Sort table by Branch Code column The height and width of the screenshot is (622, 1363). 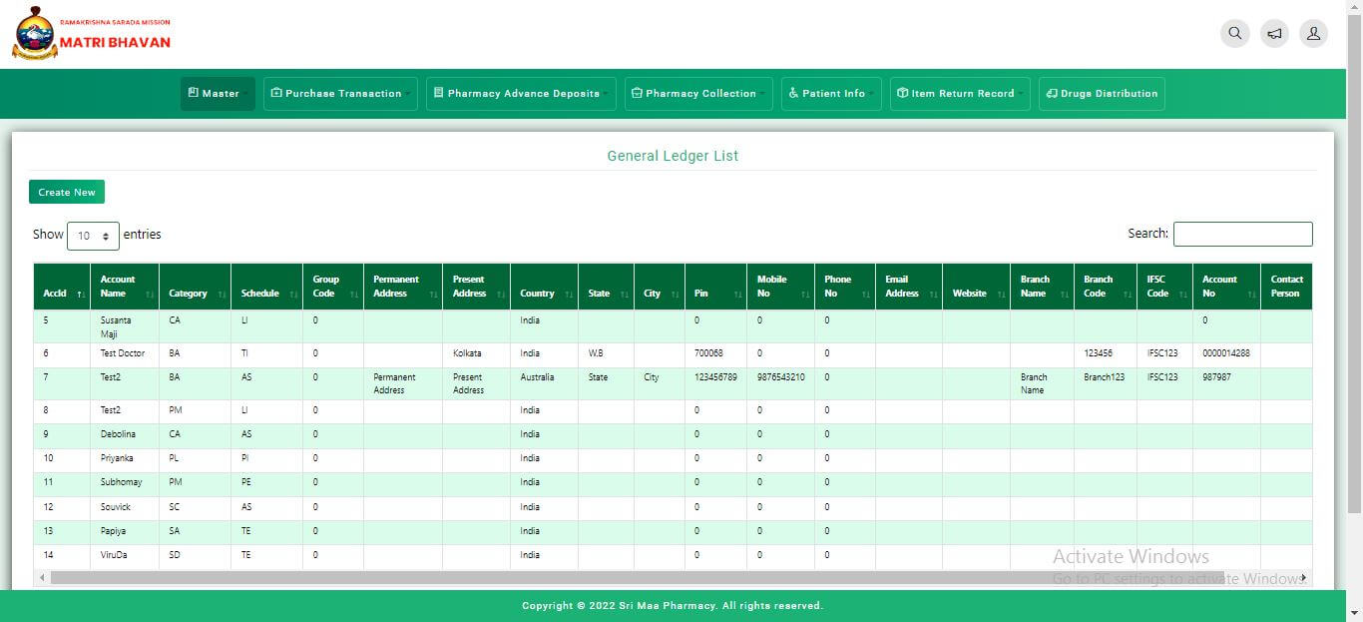tap(1105, 287)
